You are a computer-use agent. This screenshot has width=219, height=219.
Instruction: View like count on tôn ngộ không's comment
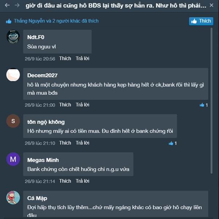173,143
